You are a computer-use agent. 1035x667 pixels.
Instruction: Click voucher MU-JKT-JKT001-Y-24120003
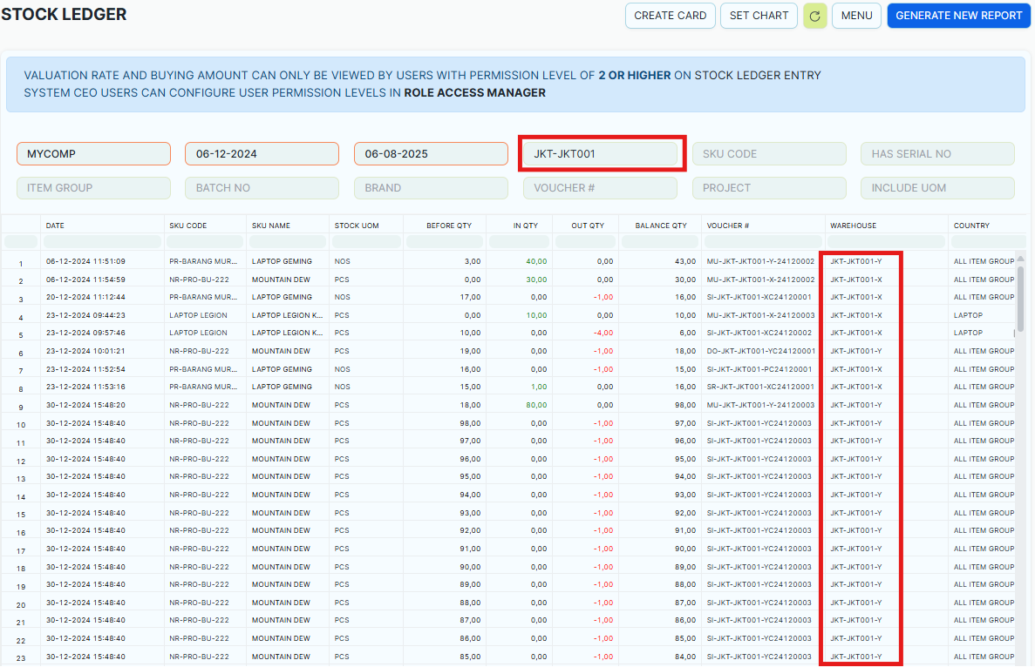760,405
